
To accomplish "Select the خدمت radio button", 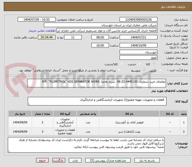I will [x=140, y=64].
